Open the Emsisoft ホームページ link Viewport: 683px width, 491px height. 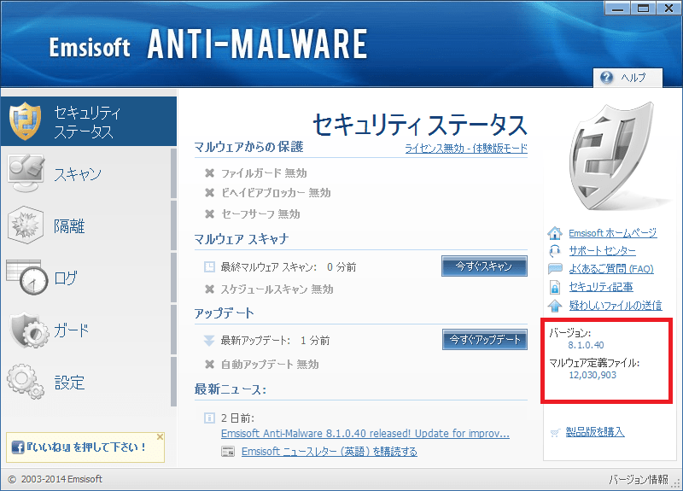pos(612,233)
